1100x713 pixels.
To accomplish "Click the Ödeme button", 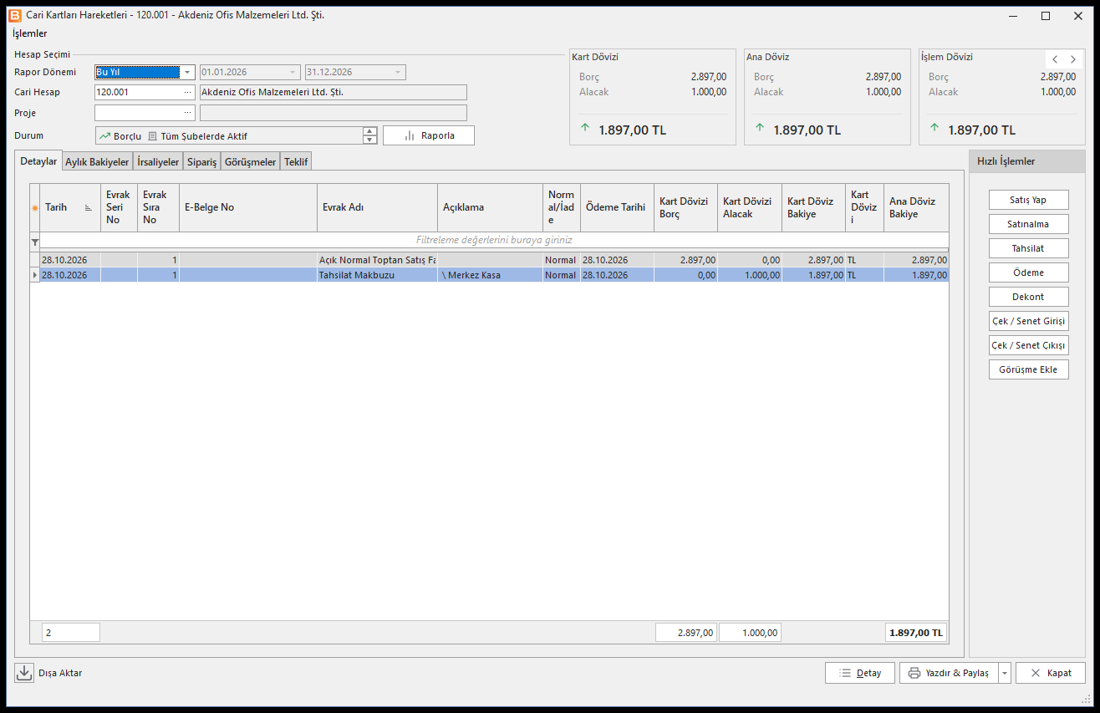I will (x=1028, y=272).
